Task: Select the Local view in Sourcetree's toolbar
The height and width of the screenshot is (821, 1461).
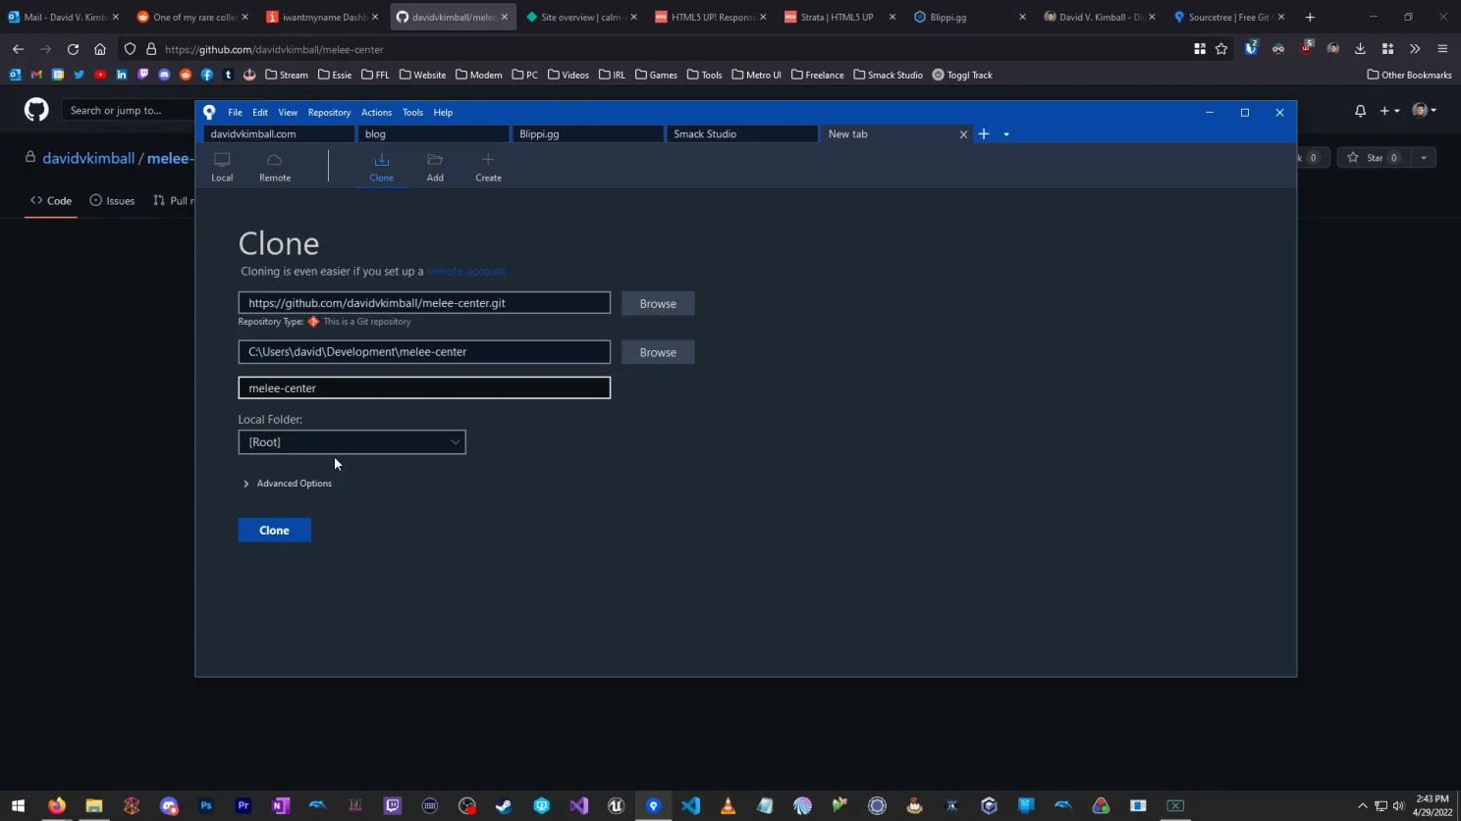Action: click(x=222, y=166)
